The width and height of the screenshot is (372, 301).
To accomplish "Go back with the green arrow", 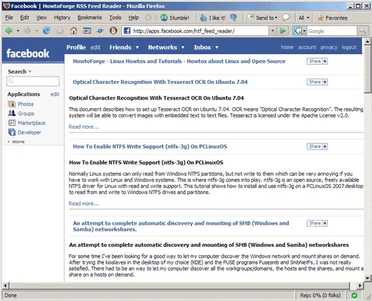I will point(9,30).
